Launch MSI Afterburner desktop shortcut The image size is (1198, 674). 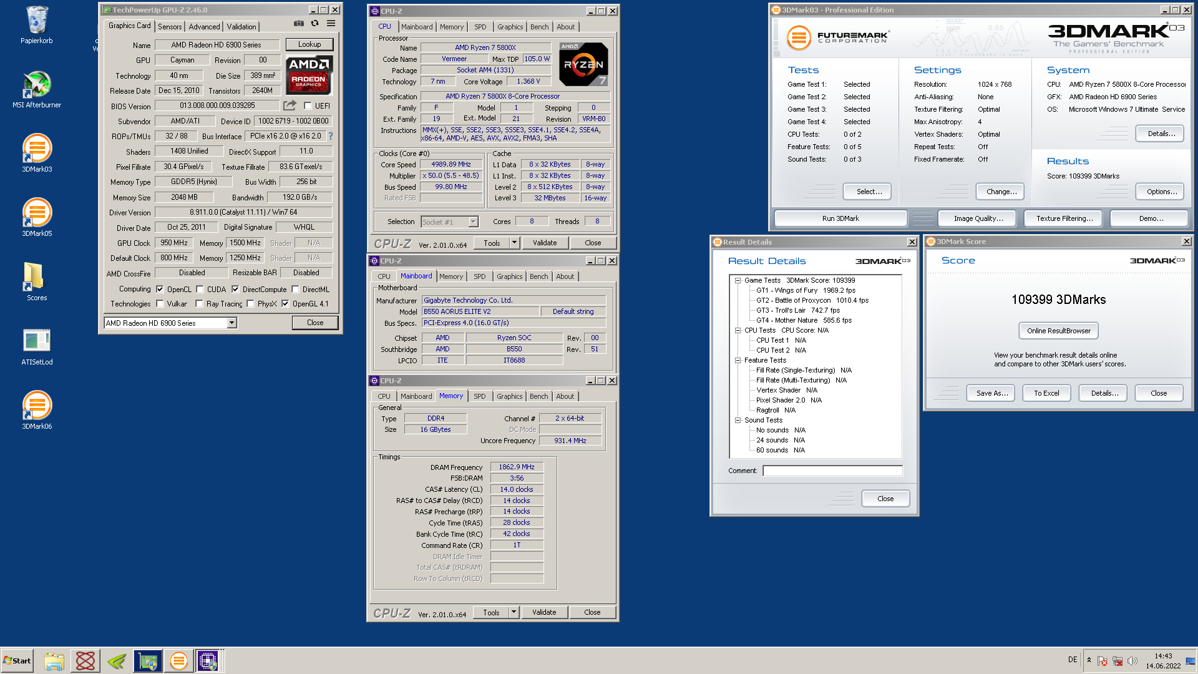tap(36, 89)
